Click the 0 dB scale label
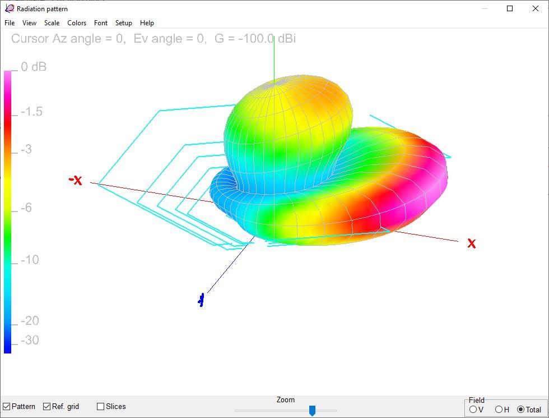The image size is (549, 418). point(34,67)
